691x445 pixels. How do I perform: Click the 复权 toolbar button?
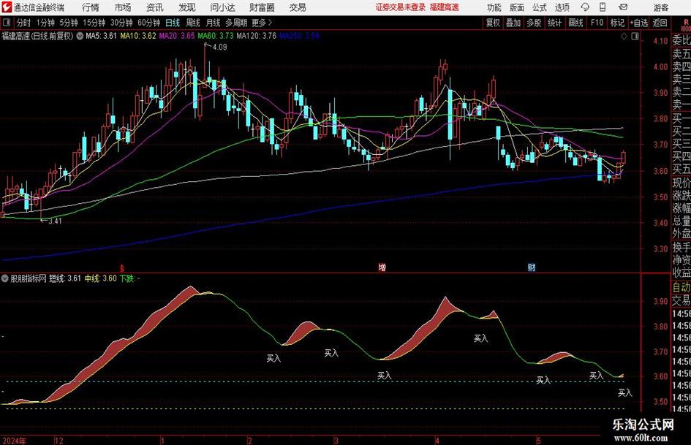click(493, 23)
